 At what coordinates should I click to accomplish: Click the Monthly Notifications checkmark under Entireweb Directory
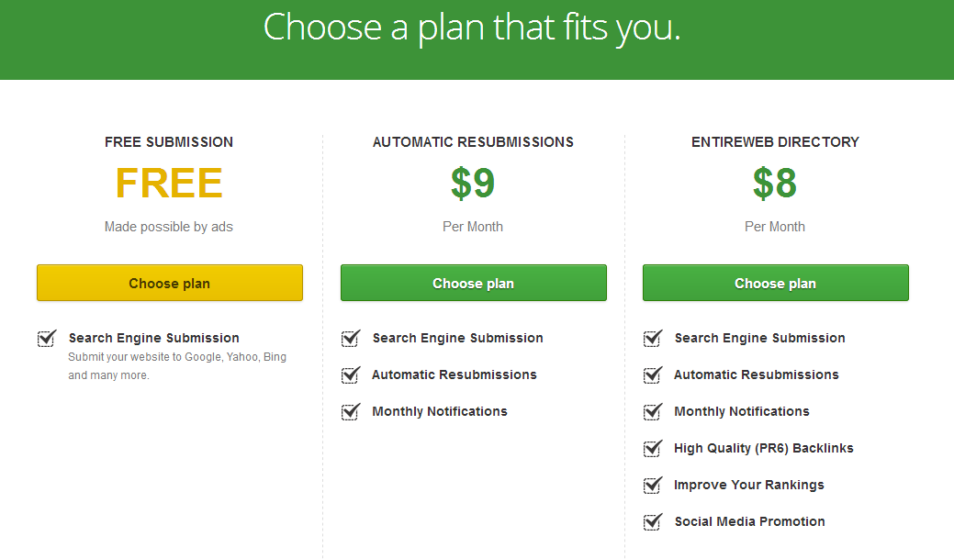pyautogui.click(x=652, y=411)
